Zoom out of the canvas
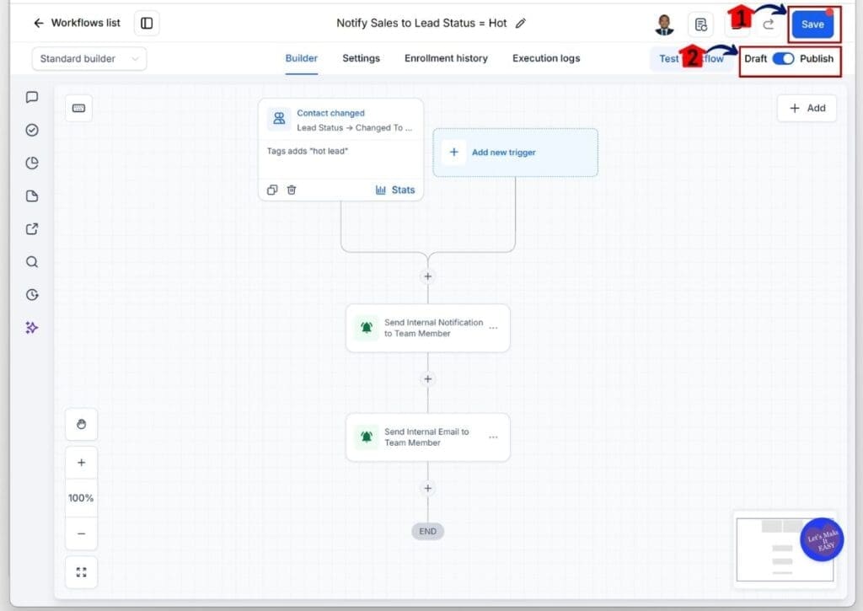 [82, 533]
